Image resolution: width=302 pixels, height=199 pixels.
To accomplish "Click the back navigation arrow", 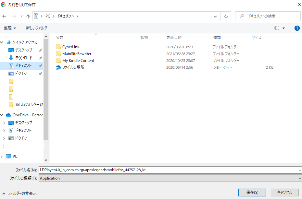I will [5, 16].
